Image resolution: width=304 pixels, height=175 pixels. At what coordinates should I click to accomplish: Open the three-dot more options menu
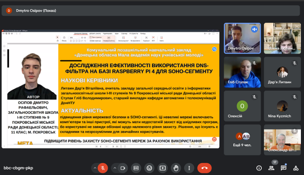coord(188,168)
